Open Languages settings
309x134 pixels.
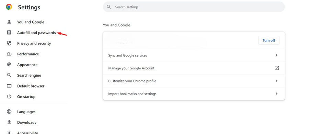26,112
